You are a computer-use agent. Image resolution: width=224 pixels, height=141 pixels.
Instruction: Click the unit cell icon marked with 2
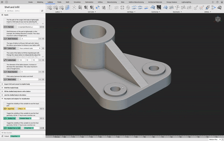pyautogui.click(x=92, y=7)
